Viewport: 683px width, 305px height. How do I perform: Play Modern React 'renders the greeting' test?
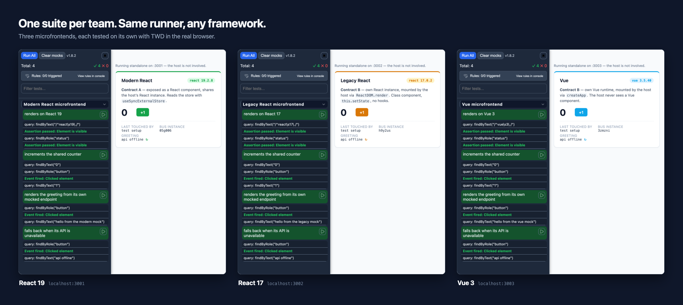pyautogui.click(x=103, y=195)
